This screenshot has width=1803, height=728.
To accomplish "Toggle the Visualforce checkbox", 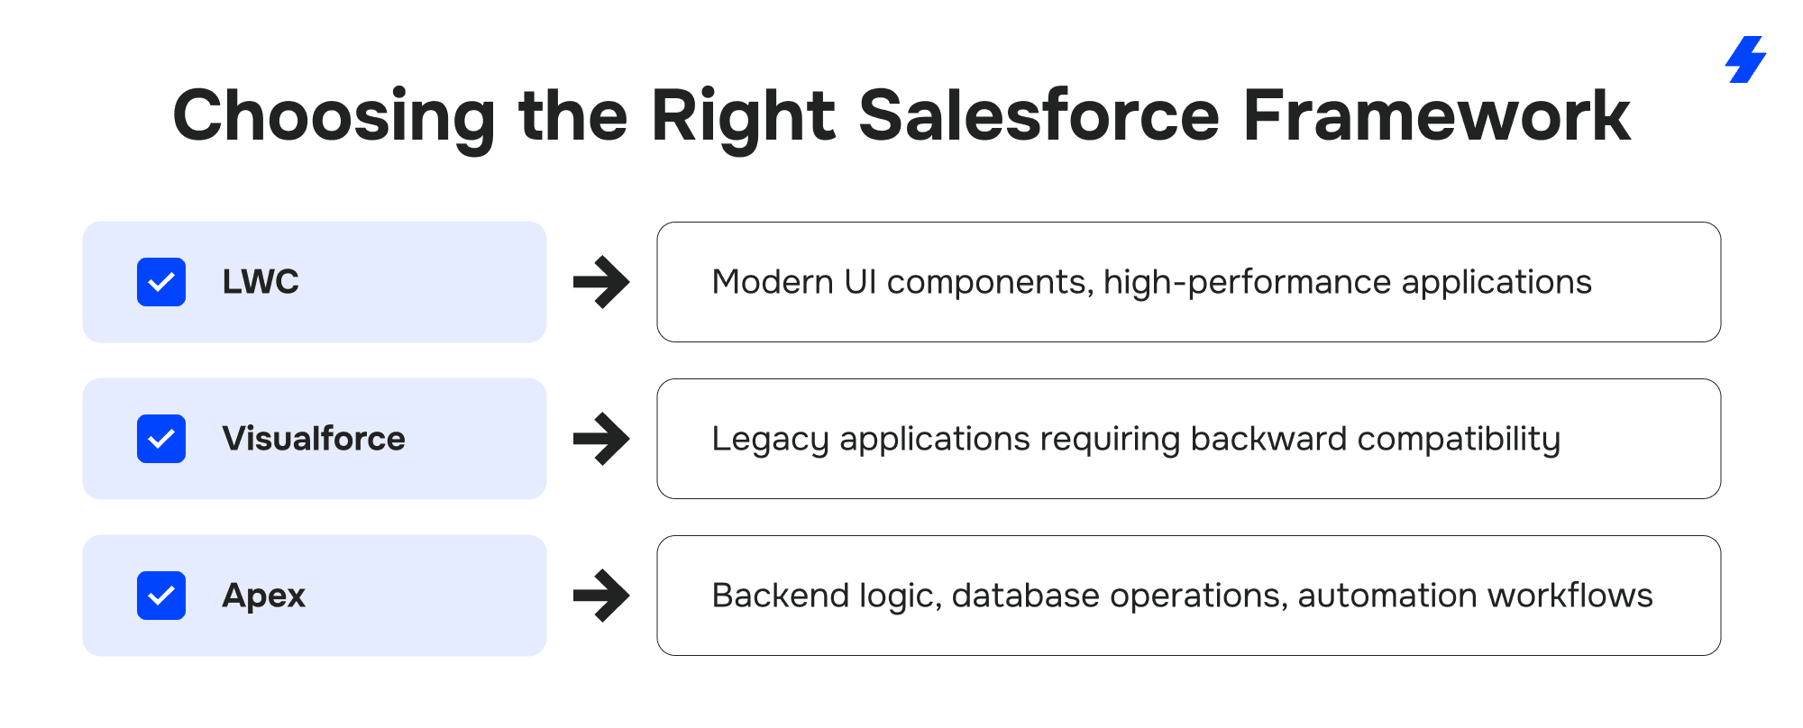I will (x=161, y=439).
